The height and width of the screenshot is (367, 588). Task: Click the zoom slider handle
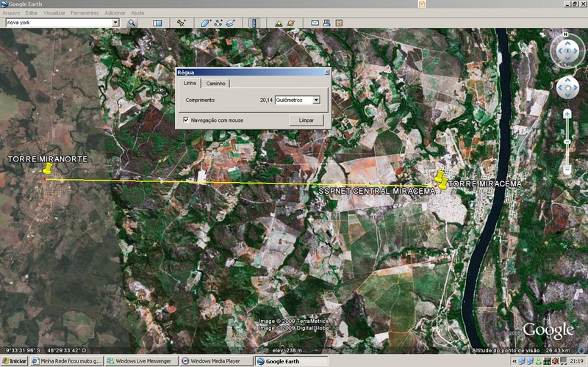coord(567,142)
